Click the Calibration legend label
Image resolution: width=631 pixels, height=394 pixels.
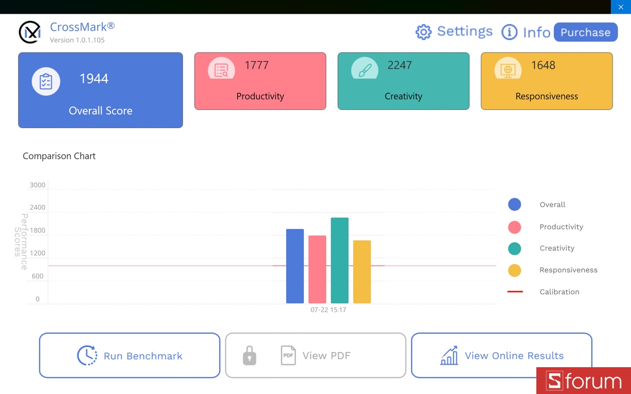click(559, 292)
